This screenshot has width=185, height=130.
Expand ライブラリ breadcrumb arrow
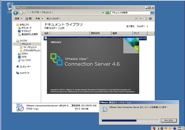(x=41, y=12)
